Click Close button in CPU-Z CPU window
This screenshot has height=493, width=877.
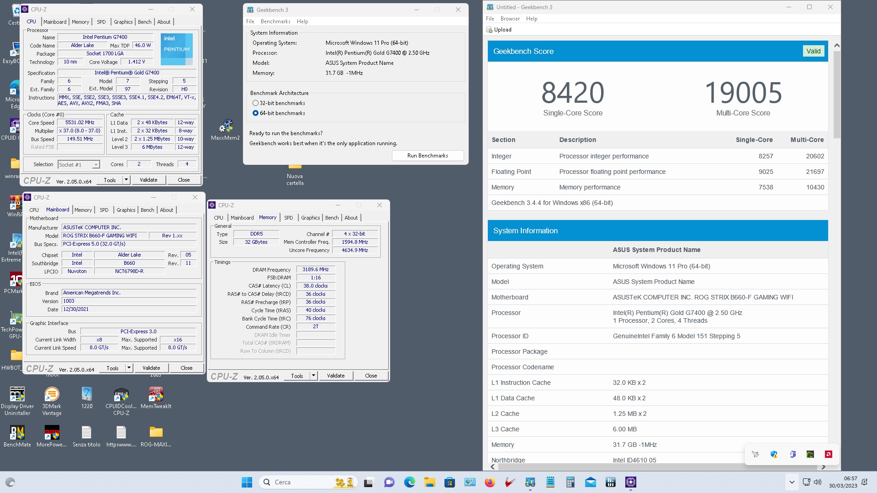184,180
